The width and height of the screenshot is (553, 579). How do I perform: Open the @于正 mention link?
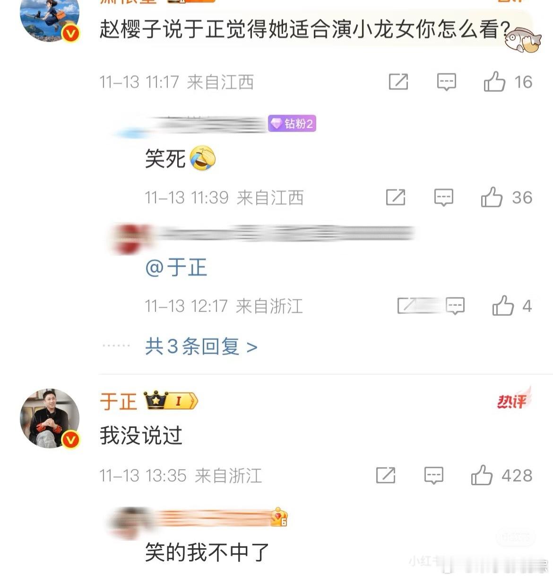pyautogui.click(x=176, y=267)
